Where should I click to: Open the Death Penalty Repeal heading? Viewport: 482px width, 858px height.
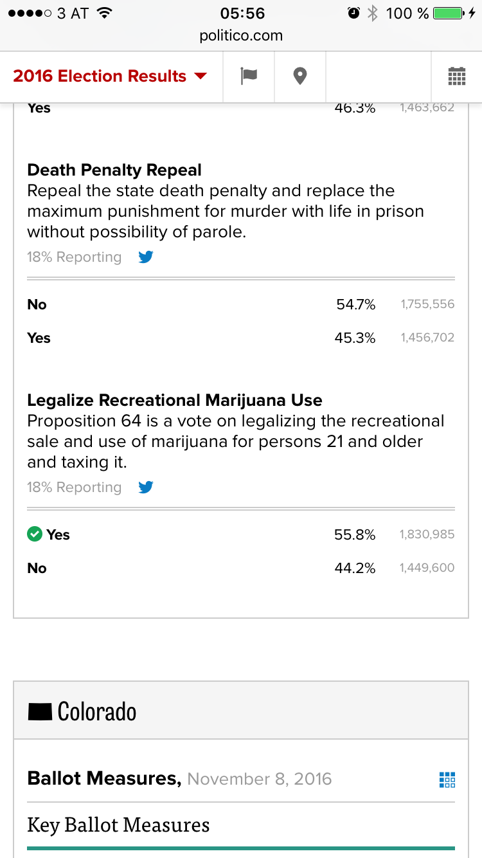[114, 170]
